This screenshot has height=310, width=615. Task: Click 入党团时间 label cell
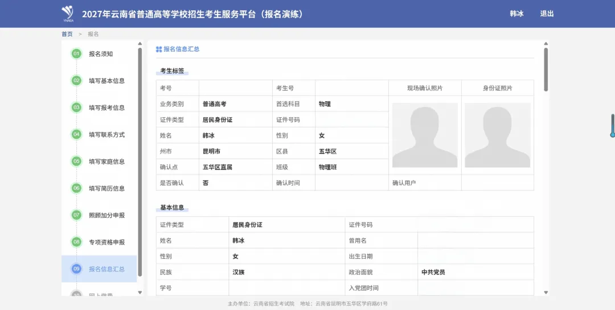pos(381,288)
